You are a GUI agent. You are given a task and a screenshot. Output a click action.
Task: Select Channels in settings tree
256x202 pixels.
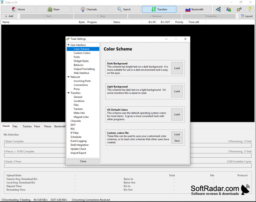tap(76, 121)
